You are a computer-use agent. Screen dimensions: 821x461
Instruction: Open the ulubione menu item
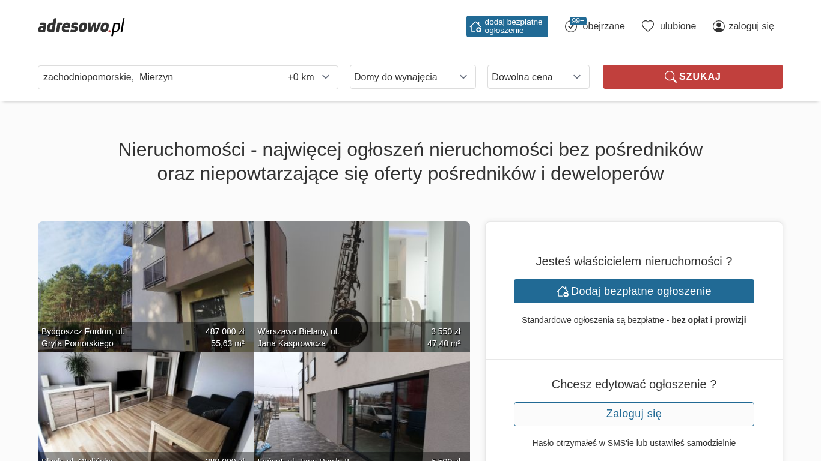(678, 26)
